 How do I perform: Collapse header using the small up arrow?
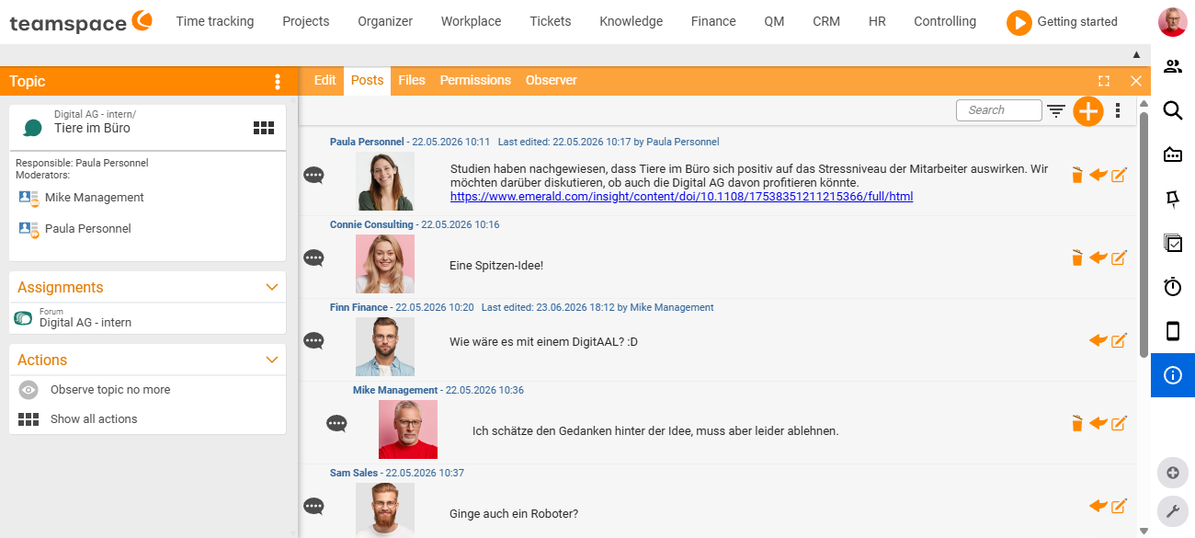click(x=1136, y=55)
